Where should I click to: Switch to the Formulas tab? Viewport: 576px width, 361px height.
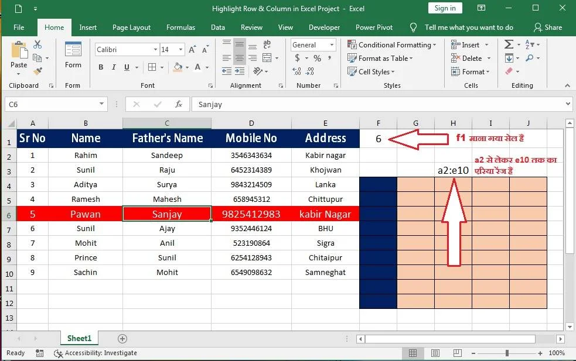pyautogui.click(x=180, y=27)
